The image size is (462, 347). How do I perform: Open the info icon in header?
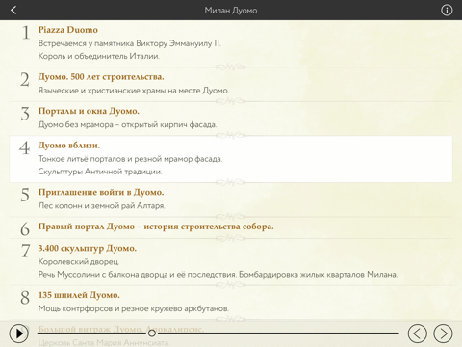coord(447,11)
